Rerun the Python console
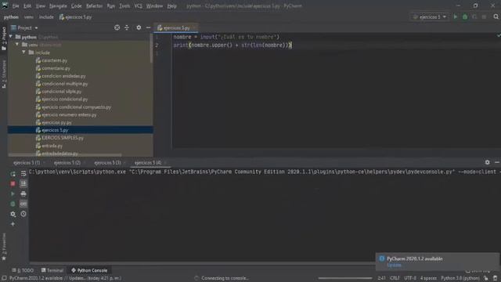This screenshot has height=282, width=501. pyautogui.click(x=13, y=174)
